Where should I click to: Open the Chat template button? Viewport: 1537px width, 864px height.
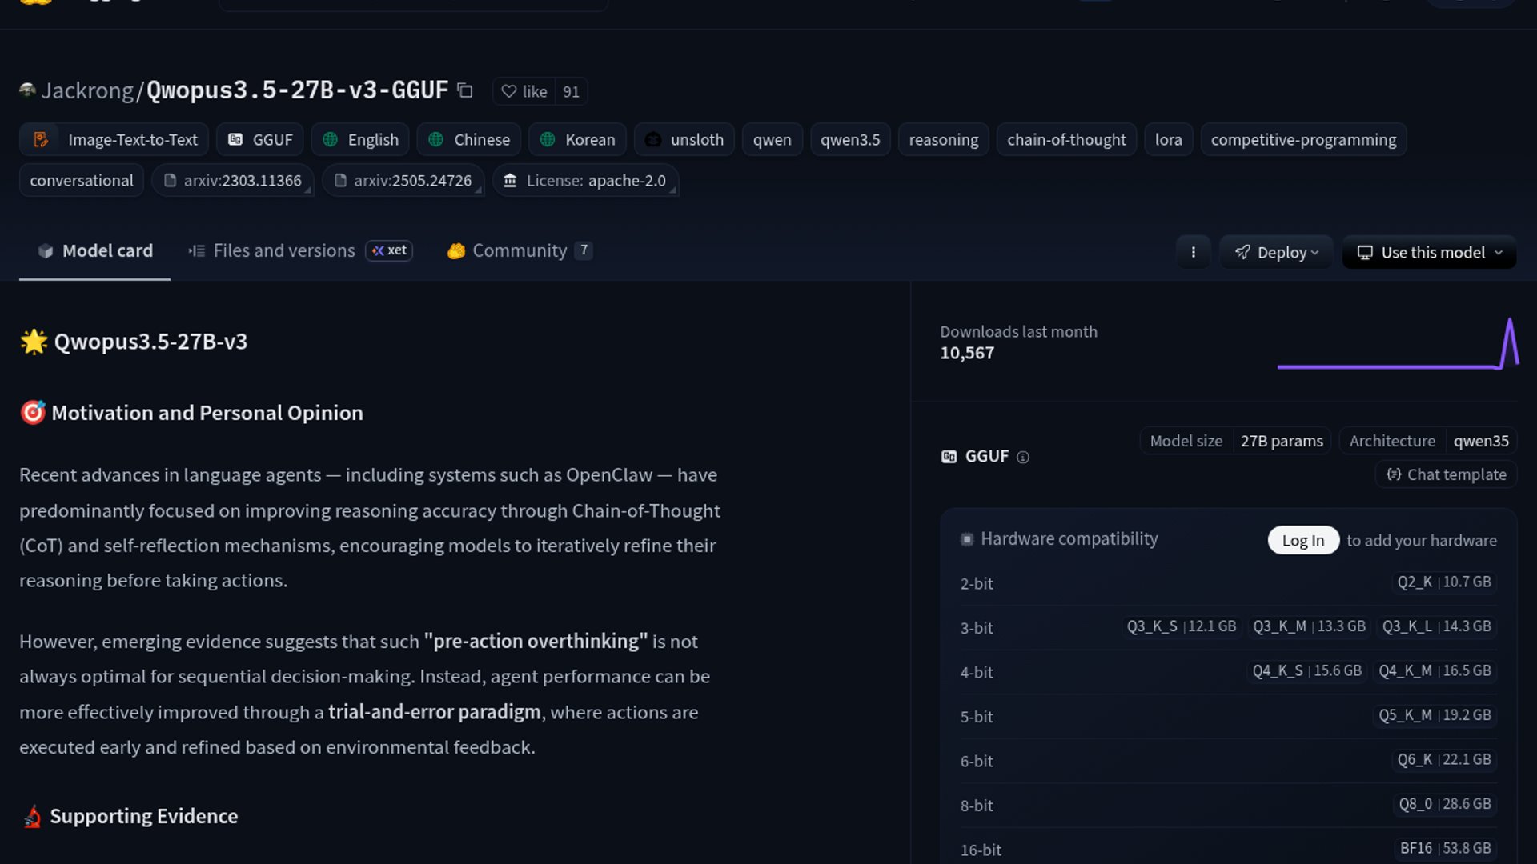pyautogui.click(x=1446, y=474)
